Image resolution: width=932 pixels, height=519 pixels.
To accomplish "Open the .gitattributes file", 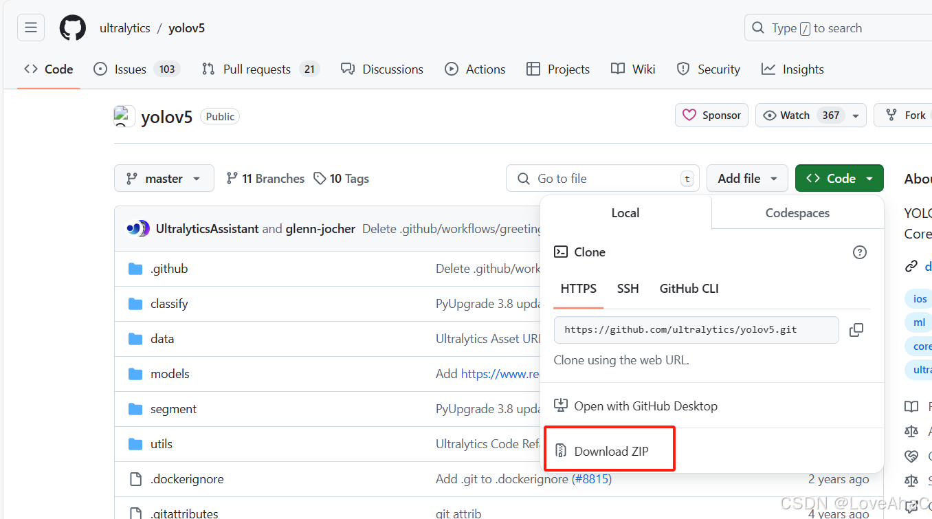I will [x=184, y=514].
